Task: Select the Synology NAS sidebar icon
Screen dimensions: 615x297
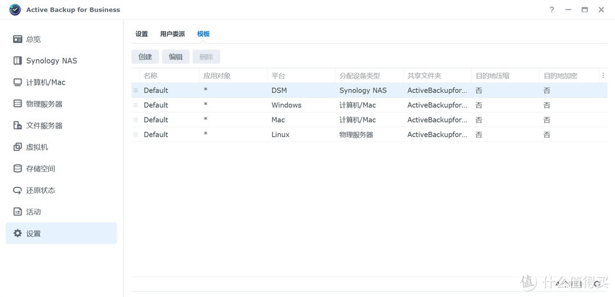Action: coord(18,61)
